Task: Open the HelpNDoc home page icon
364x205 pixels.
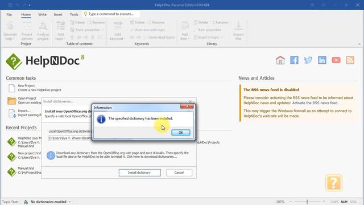Action: (x=280, y=60)
